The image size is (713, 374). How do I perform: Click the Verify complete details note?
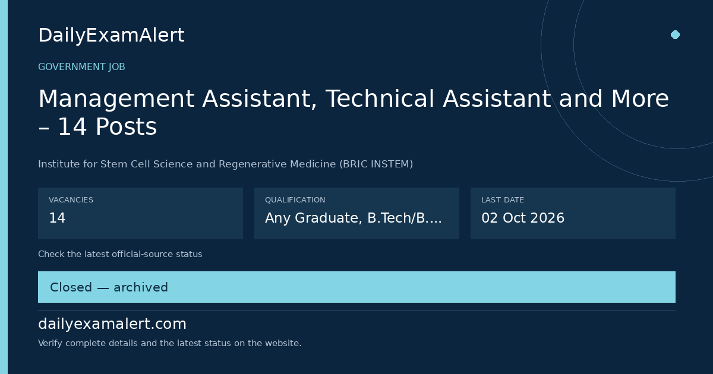tap(169, 343)
